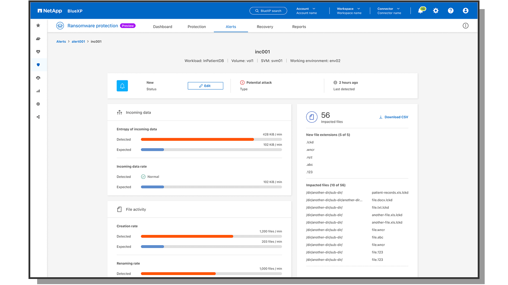The height and width of the screenshot is (285, 508).
Task: Switch to the Recovery tab
Action: pos(265,26)
